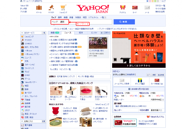Open the cattle festival news thumbnail
Viewport: 182px width, 129px height.
(98, 43)
